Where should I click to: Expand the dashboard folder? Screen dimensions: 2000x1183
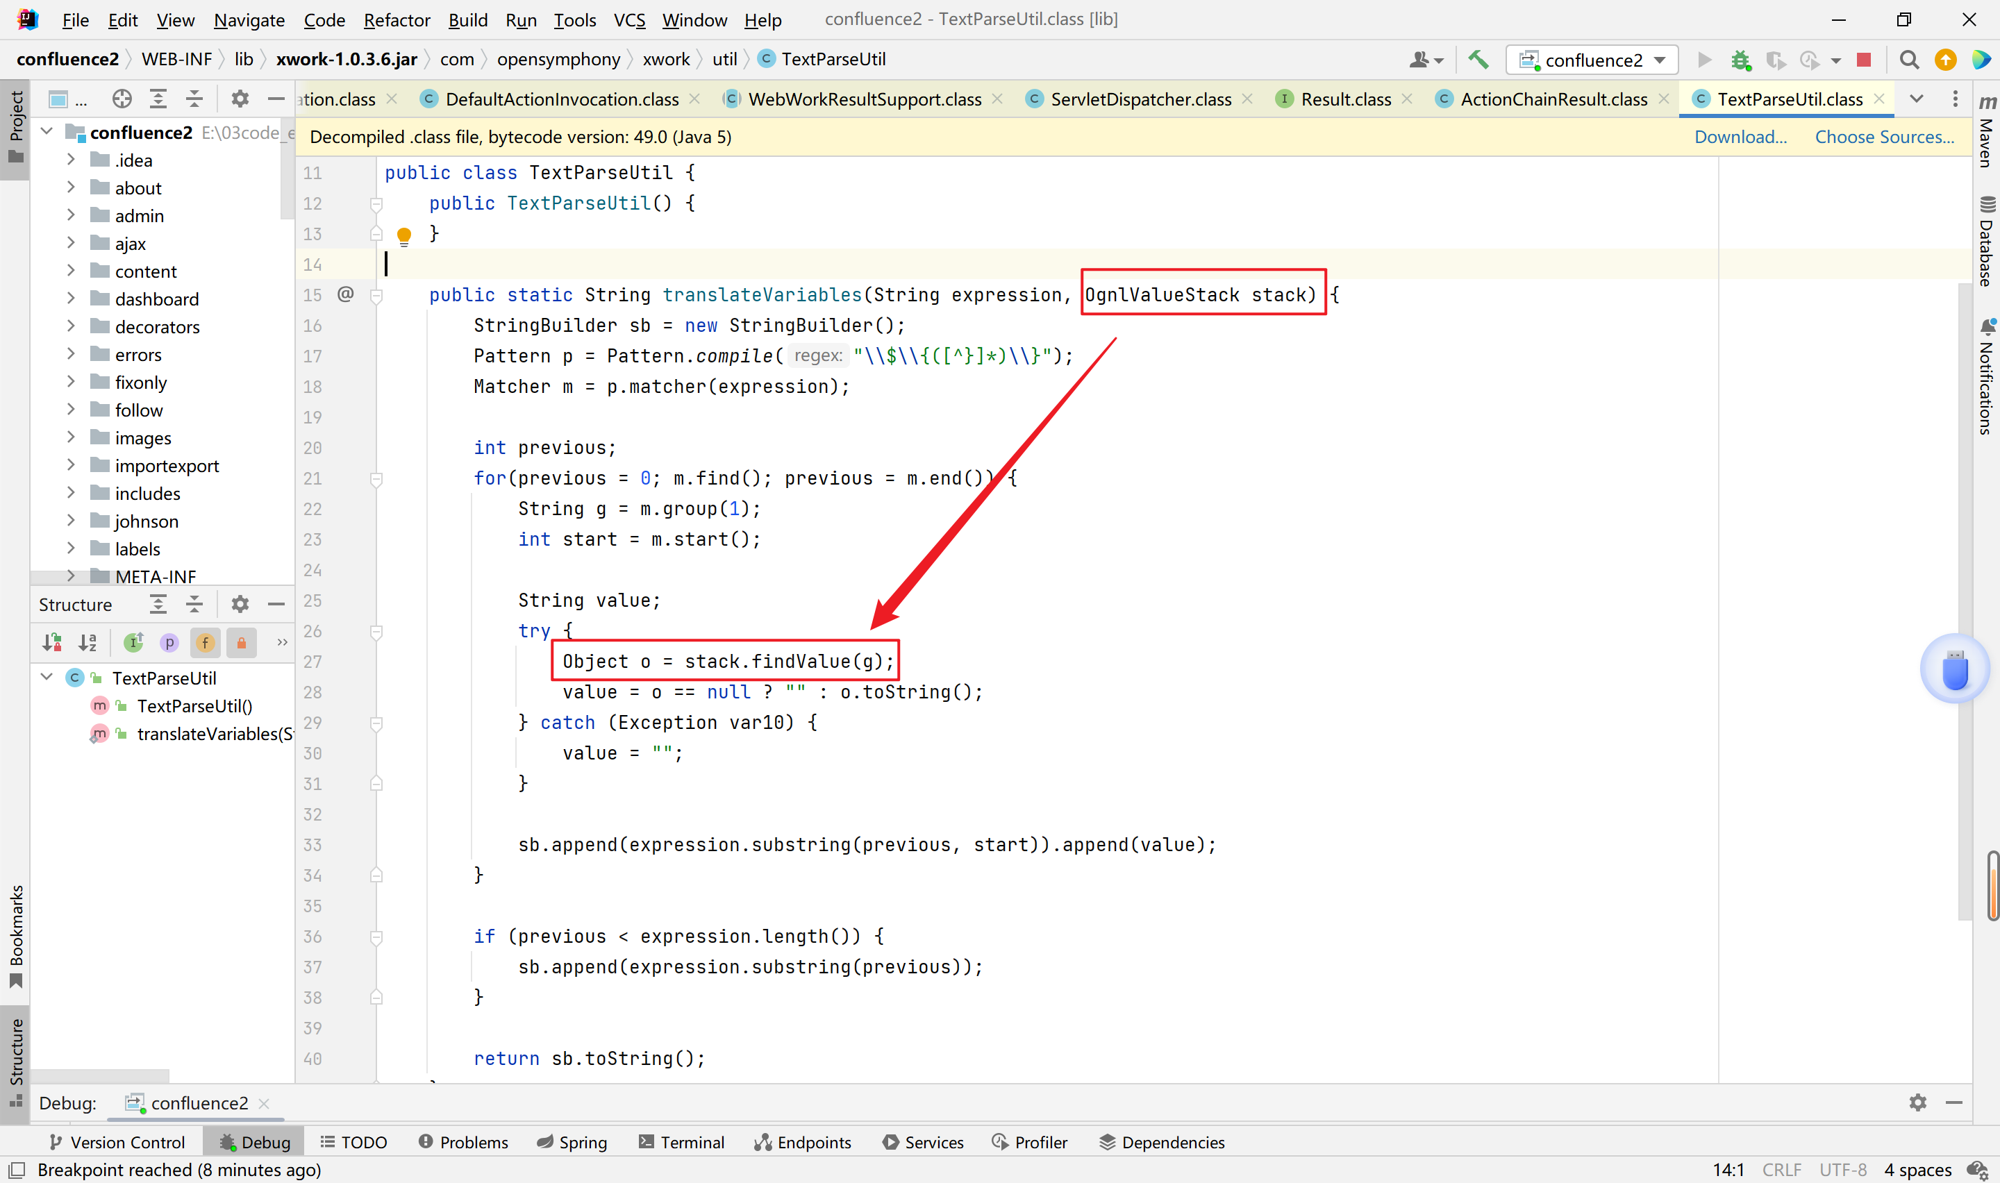[x=71, y=298]
